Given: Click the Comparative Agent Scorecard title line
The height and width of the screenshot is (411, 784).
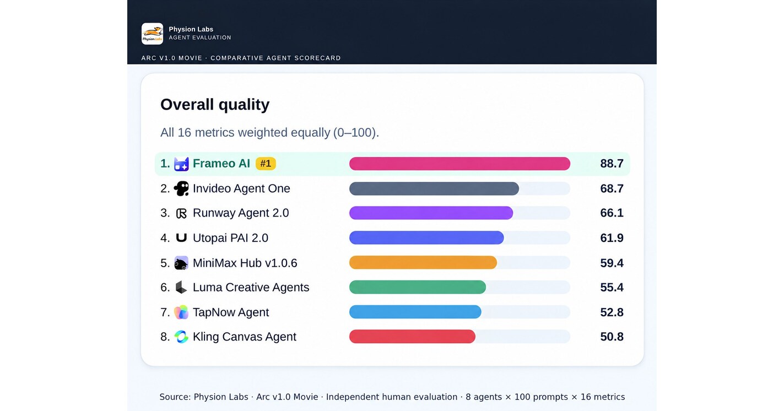Looking at the screenshot, I should pos(241,58).
